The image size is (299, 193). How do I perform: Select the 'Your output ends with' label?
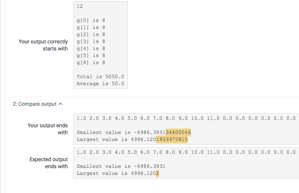[48, 129]
